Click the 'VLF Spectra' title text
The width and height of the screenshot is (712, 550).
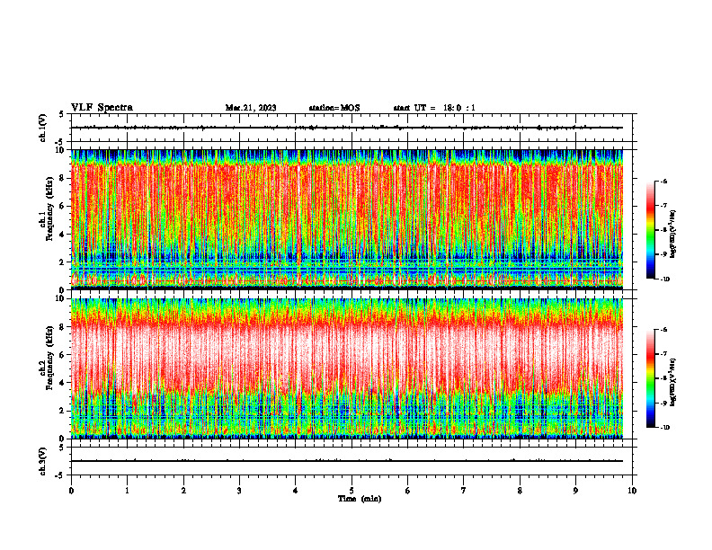click(x=102, y=108)
